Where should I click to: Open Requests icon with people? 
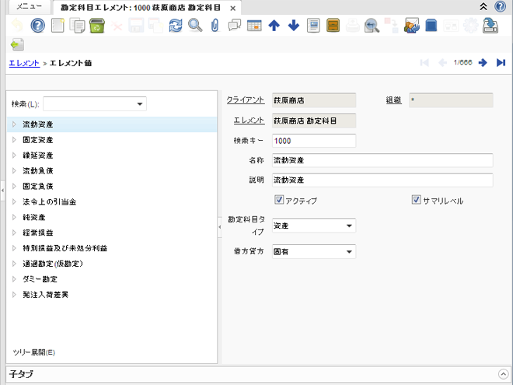click(412, 25)
